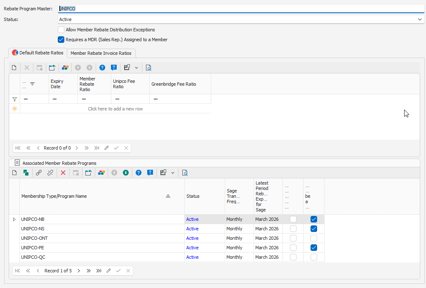
Task: Open blue help circle icon in Default Rebate Ratios toolbar
Action: coord(102,68)
